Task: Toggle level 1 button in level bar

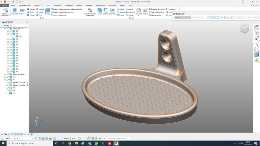Action: (x=12, y=134)
